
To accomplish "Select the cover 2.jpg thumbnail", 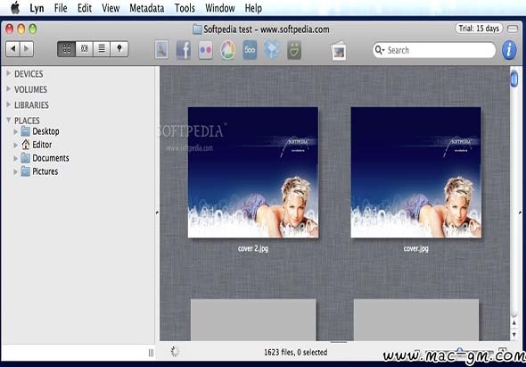I will (x=253, y=172).
